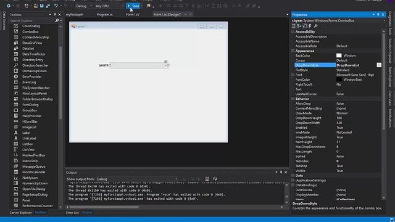Collapse the Accessibility category
This screenshot has width=395, height=222.
coord(293,31)
